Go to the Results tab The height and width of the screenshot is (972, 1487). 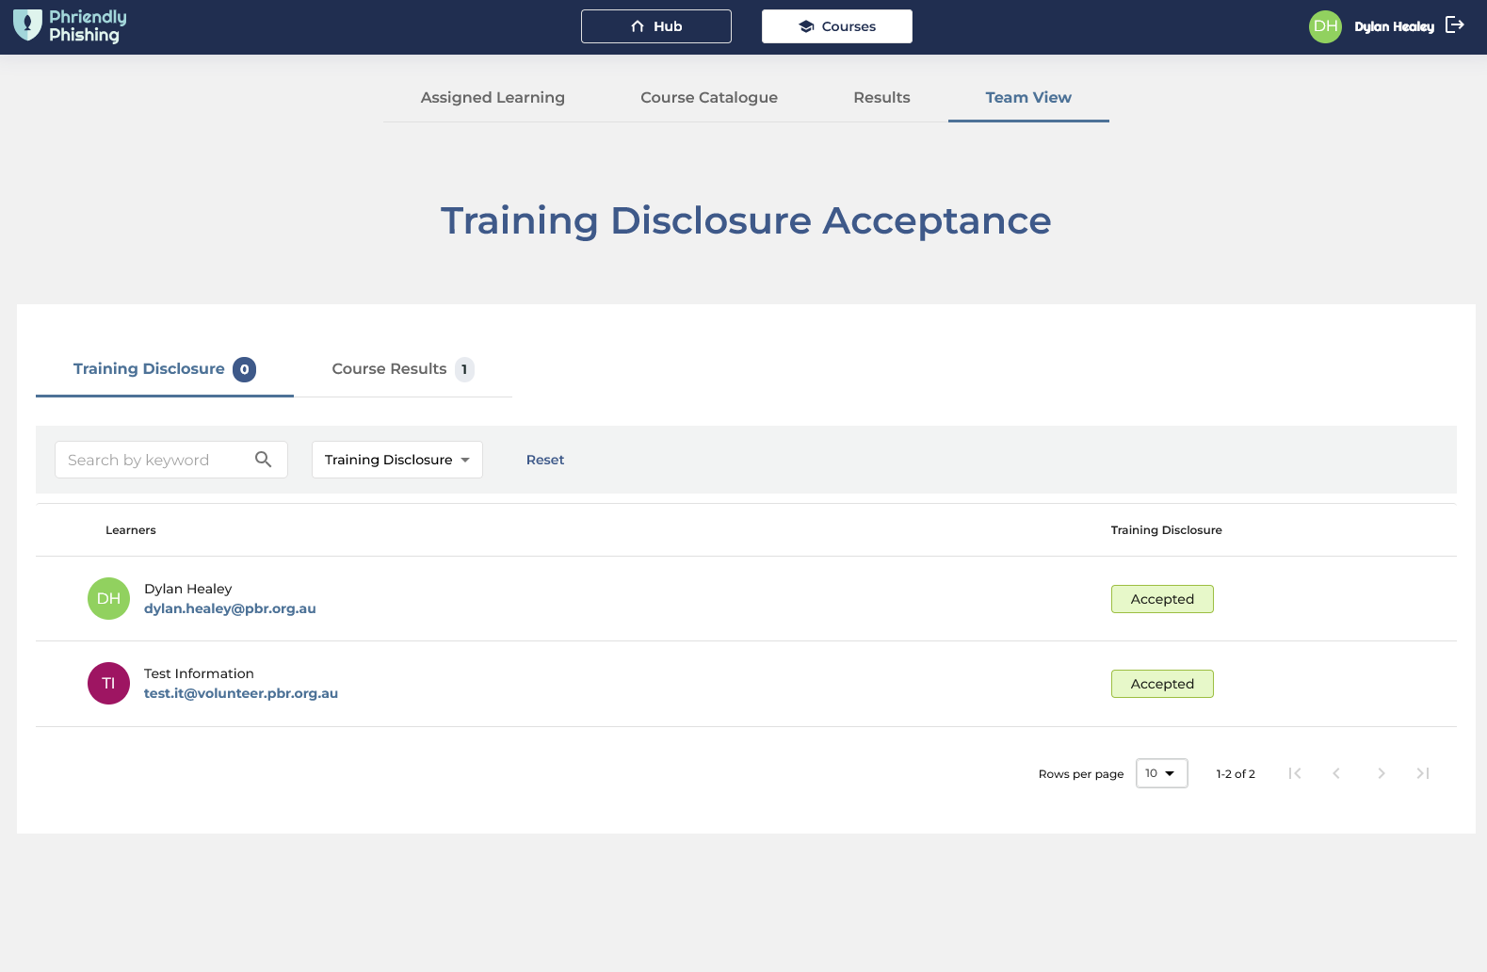coord(881,98)
